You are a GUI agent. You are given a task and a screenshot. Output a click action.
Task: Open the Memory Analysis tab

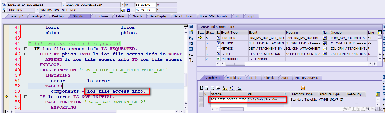306,78
